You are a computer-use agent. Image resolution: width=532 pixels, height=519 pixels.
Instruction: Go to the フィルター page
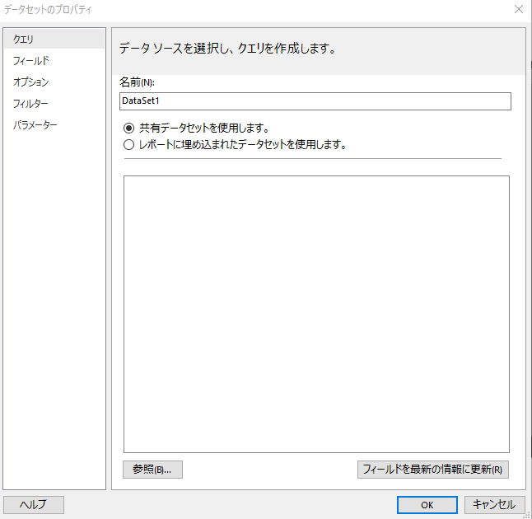[x=30, y=103]
